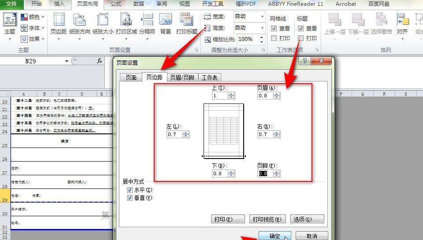Adjust the 页脚 footer margin spinner
The height and width of the screenshot is (240, 423).
pos(277,174)
